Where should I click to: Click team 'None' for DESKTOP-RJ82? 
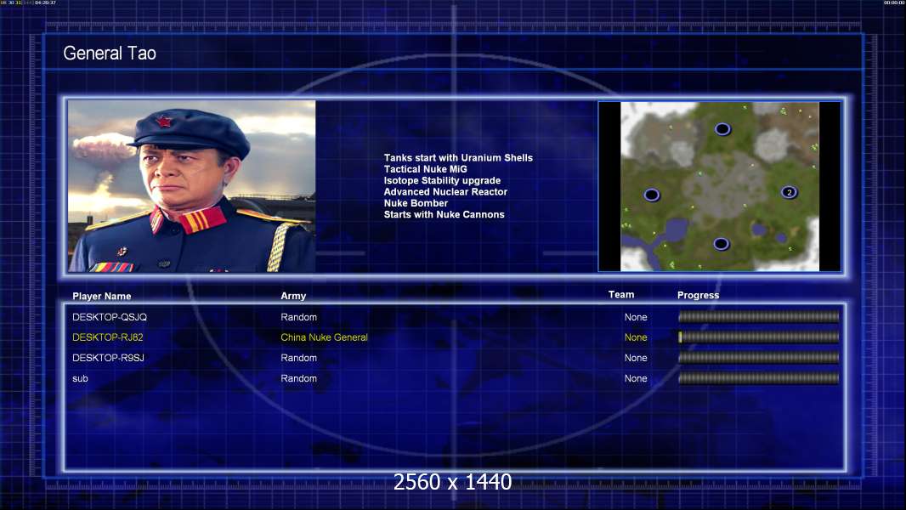636,337
